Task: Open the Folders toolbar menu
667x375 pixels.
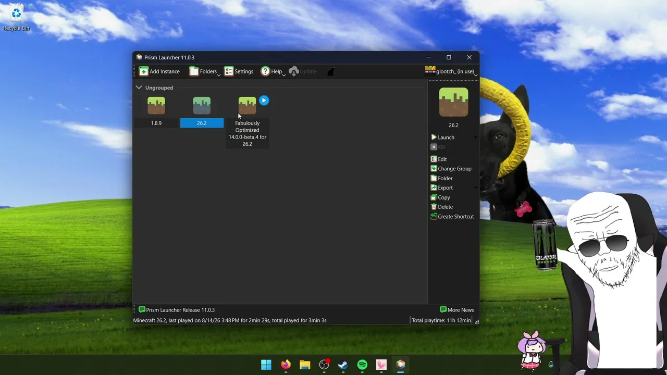Action: (x=204, y=71)
